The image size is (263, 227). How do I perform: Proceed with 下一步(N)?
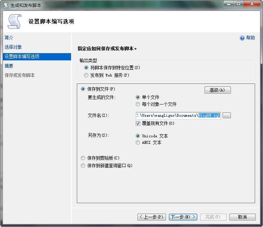pos(183,217)
